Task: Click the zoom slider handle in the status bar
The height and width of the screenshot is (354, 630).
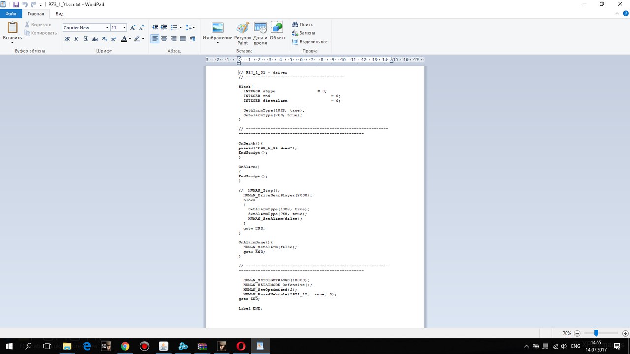Action: click(596, 333)
